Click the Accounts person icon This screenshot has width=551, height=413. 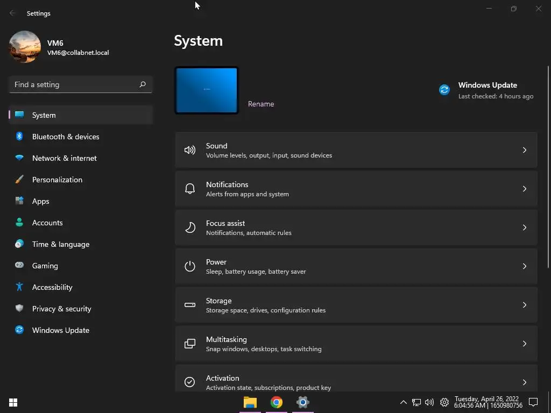click(x=19, y=222)
